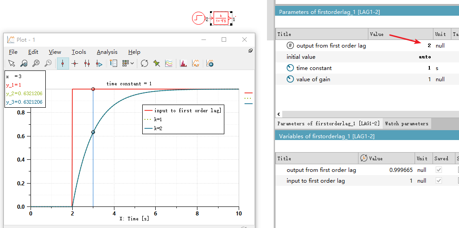Open the Analysis menu
This screenshot has width=459, height=228.
point(107,52)
